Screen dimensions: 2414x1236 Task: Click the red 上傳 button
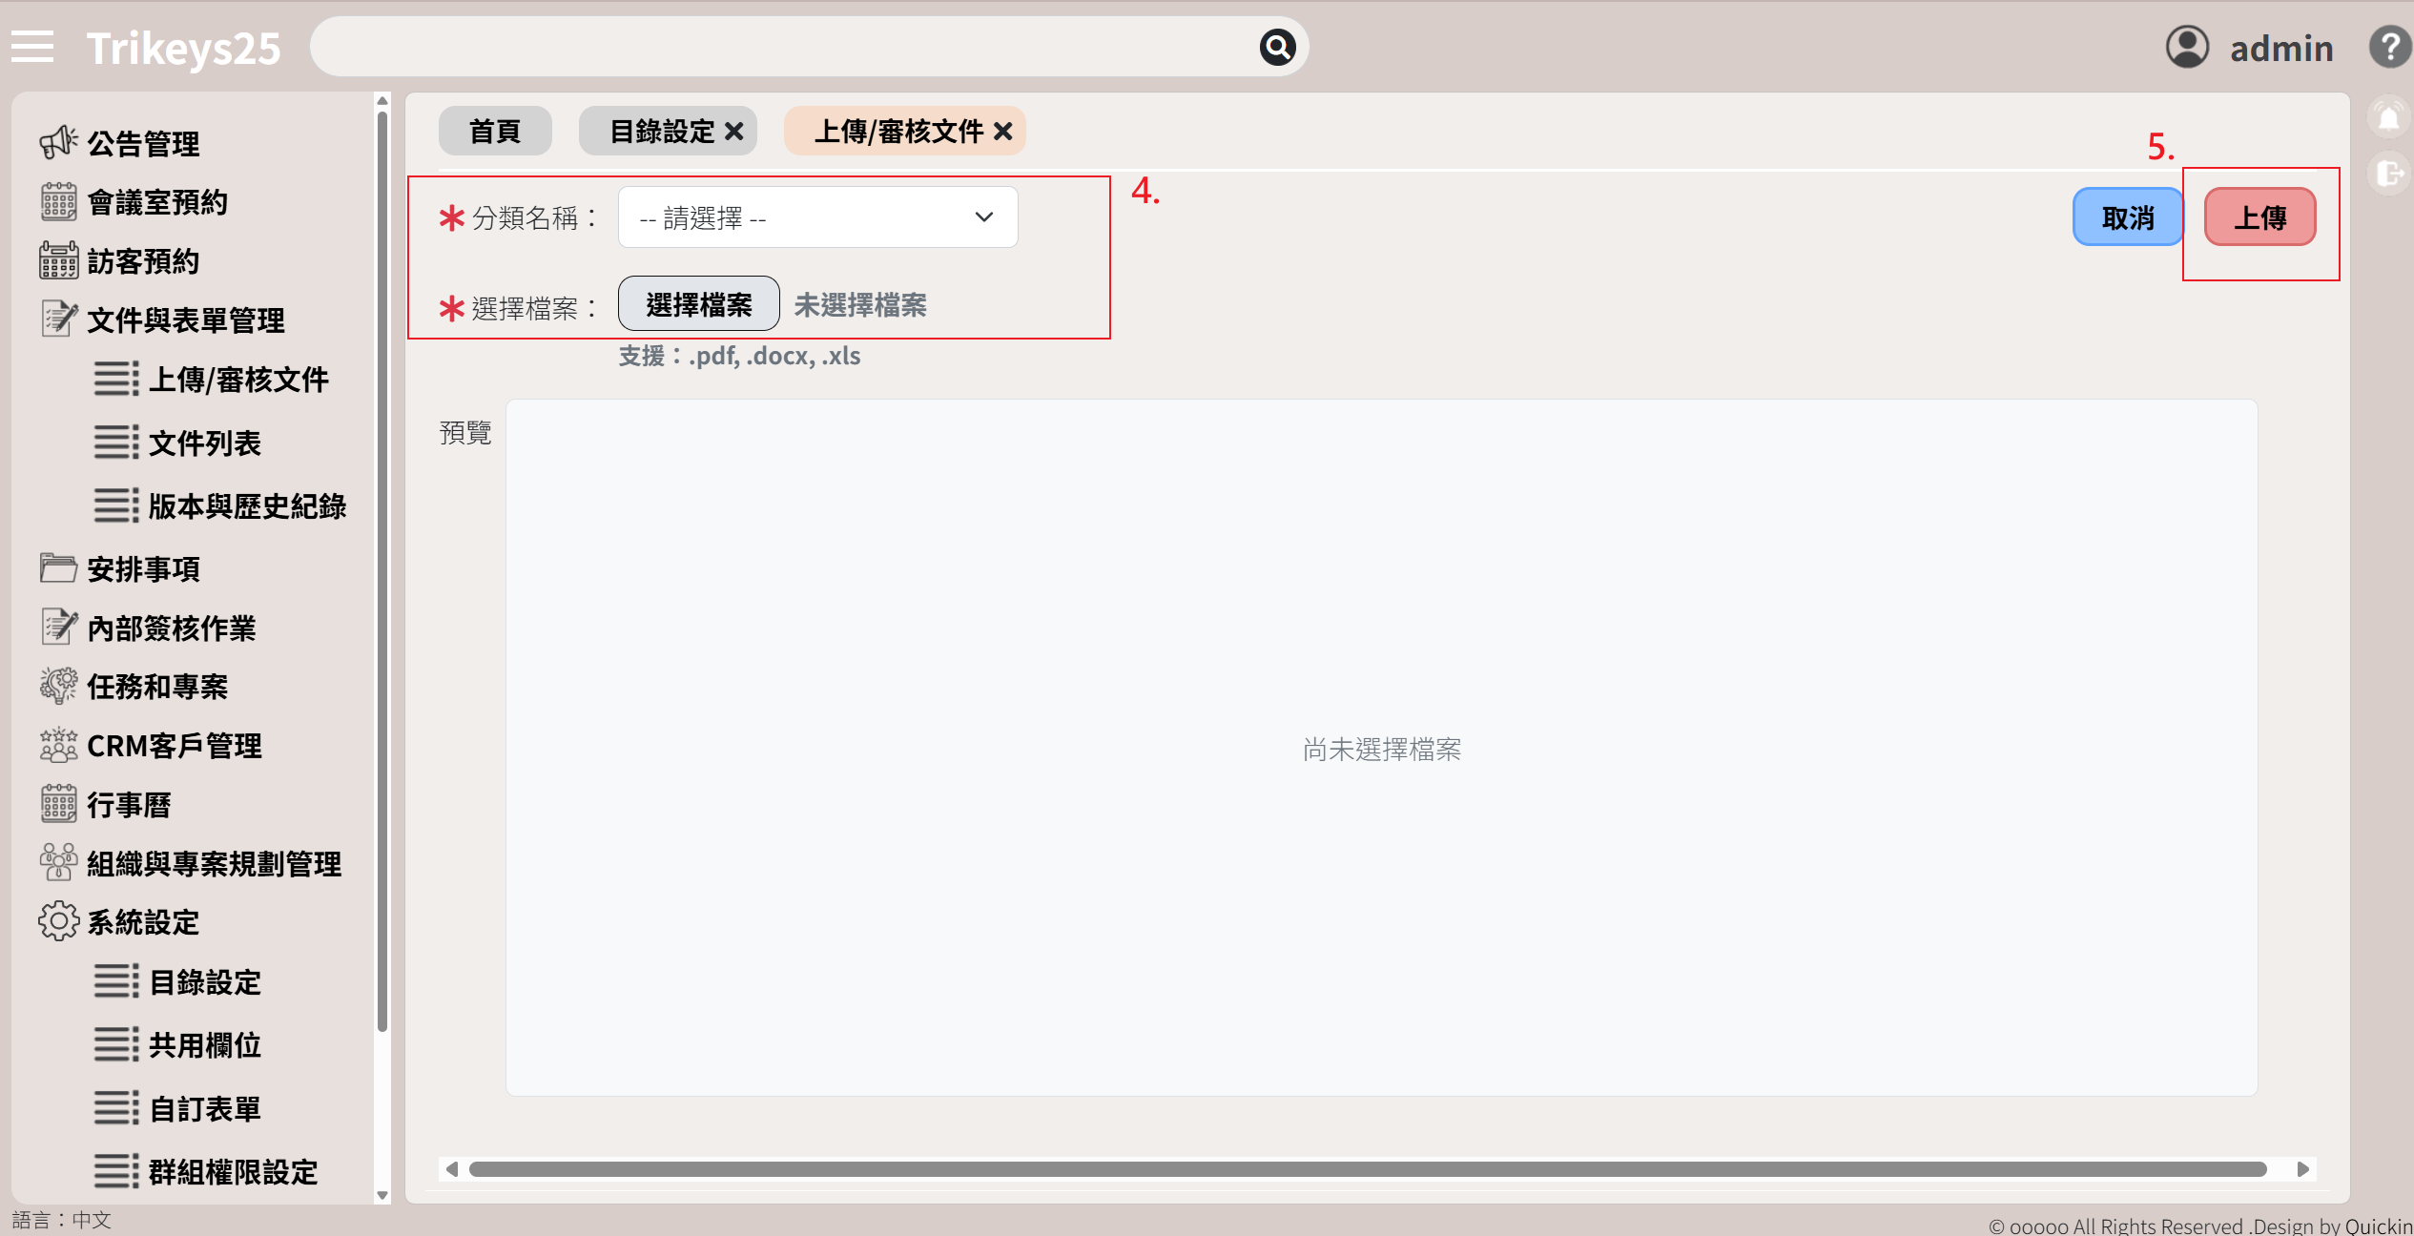(x=2259, y=217)
